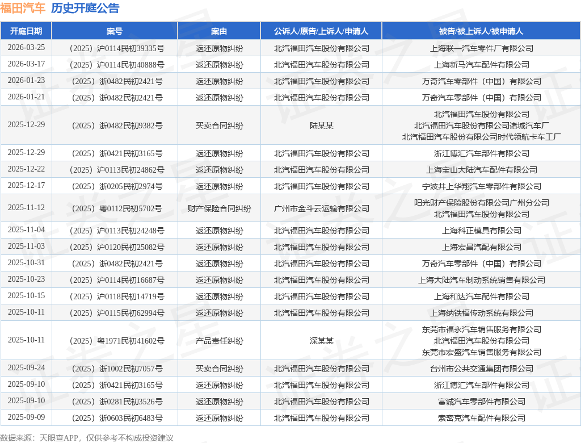Click date cell 2025-10-15

pos(26,295)
